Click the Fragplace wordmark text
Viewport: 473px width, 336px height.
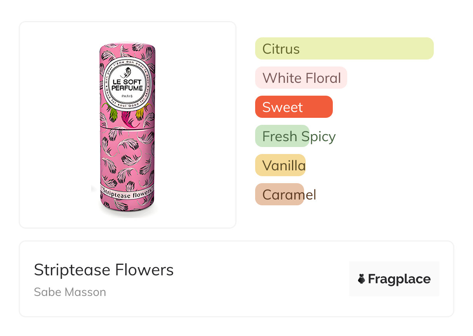[399, 279]
